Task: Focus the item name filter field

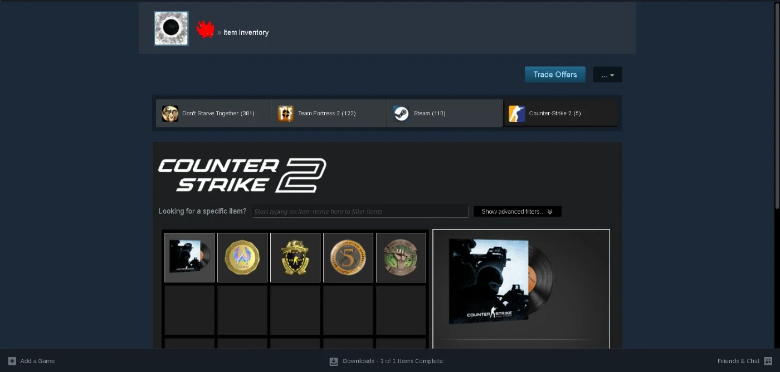Action: coord(360,212)
